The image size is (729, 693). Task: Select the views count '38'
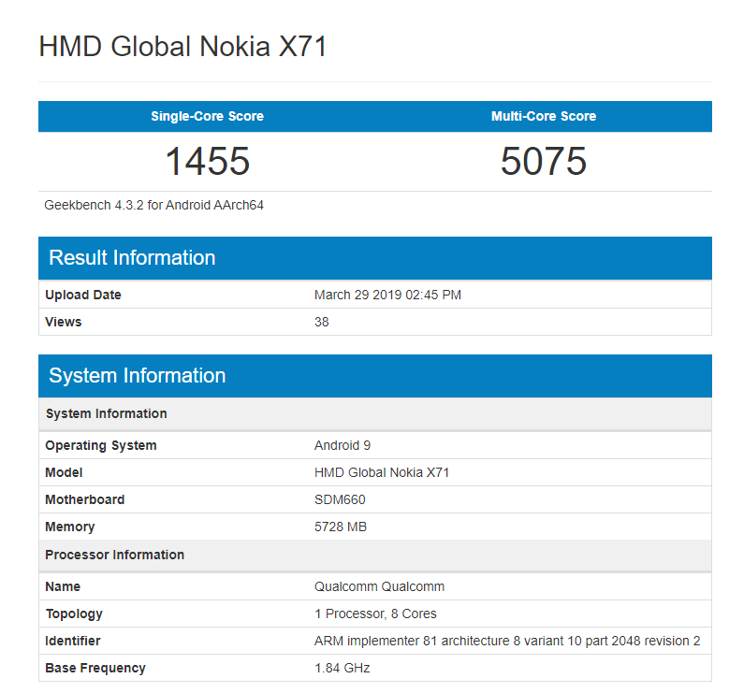322,322
